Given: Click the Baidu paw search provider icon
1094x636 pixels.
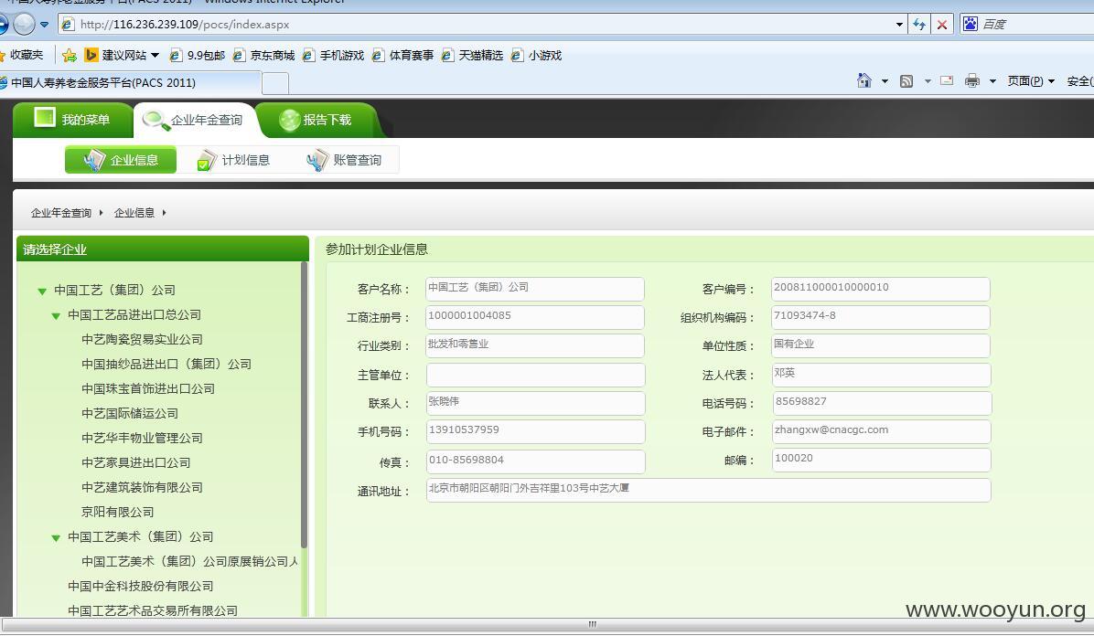Looking at the screenshot, I should 971,24.
